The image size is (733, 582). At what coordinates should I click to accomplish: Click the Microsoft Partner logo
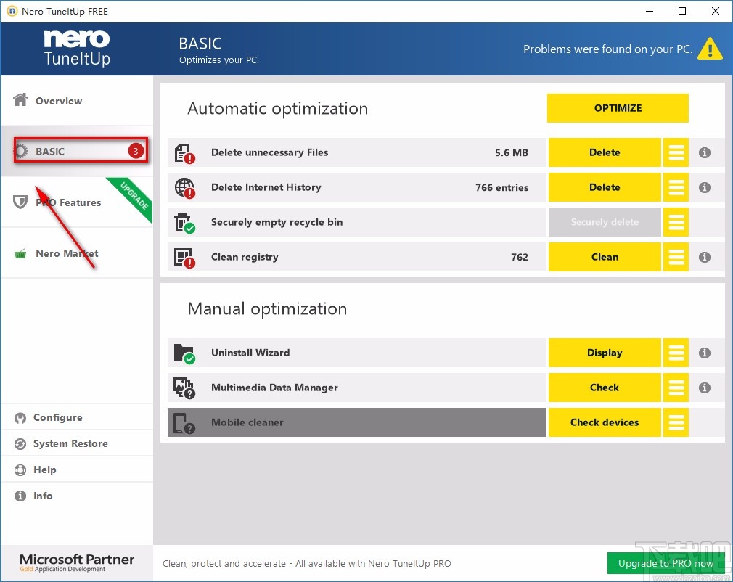tap(77, 562)
